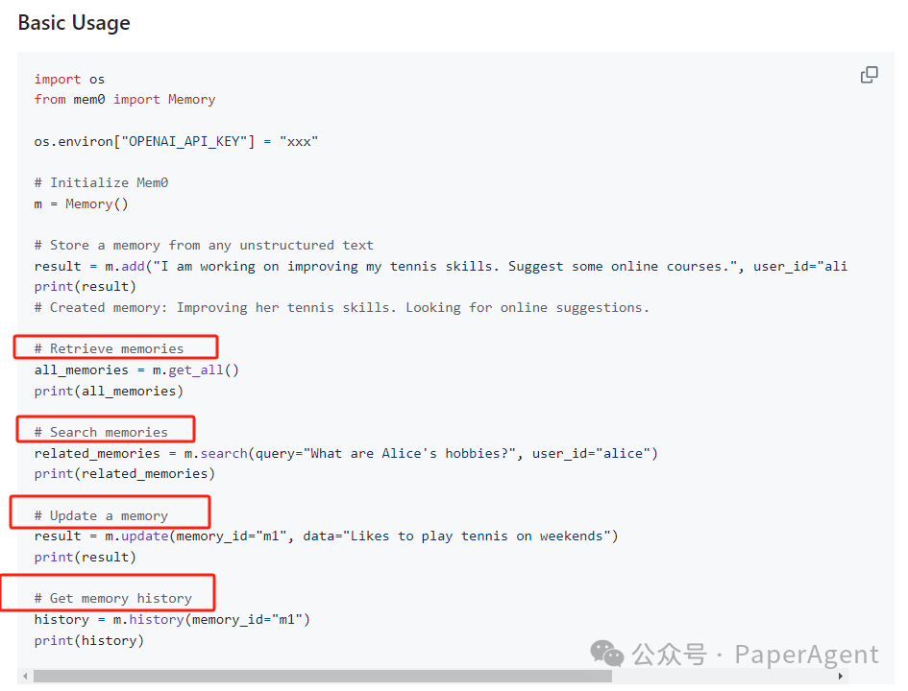908x691 pixels.
Task: Click the 'import os' line
Action: (x=69, y=80)
